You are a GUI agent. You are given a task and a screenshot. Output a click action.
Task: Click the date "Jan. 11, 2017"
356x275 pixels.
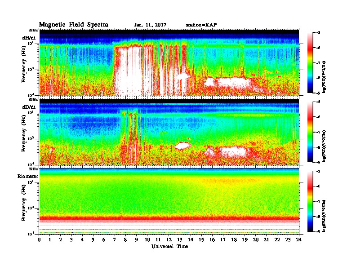(150, 25)
